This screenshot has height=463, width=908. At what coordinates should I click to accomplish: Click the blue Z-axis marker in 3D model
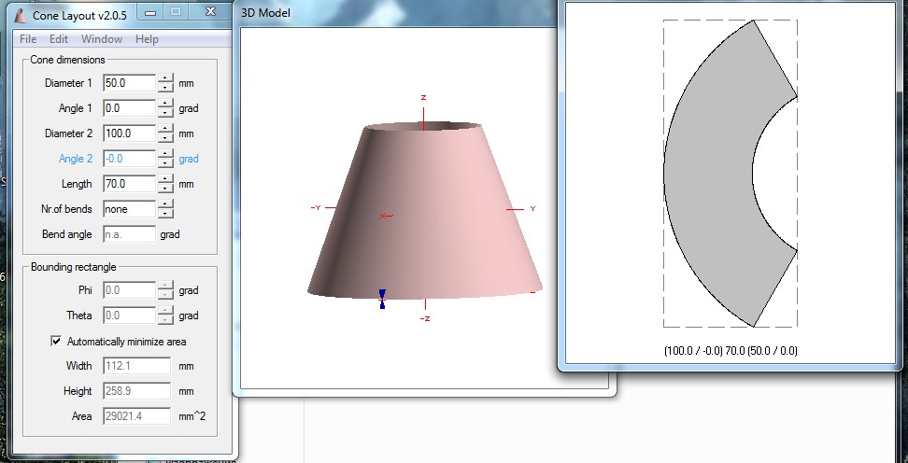point(382,299)
